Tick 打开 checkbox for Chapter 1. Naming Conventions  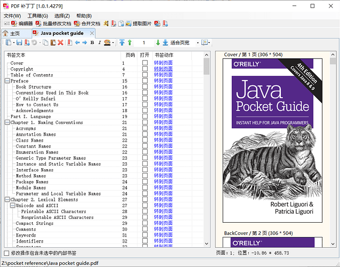point(145,122)
